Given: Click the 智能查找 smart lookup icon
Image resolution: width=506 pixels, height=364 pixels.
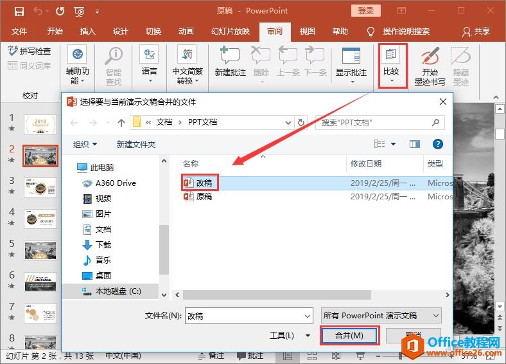Looking at the screenshot, I should point(114,56).
